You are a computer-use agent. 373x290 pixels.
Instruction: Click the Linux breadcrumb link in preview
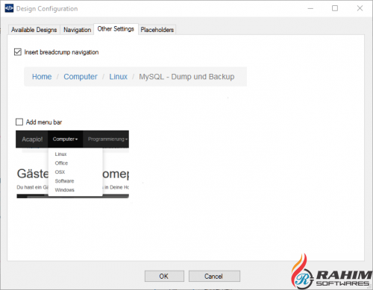point(119,77)
